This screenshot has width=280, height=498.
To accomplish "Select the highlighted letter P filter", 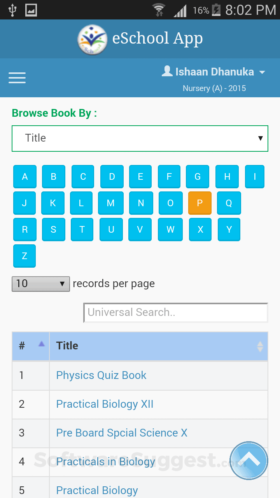I will 200,203.
